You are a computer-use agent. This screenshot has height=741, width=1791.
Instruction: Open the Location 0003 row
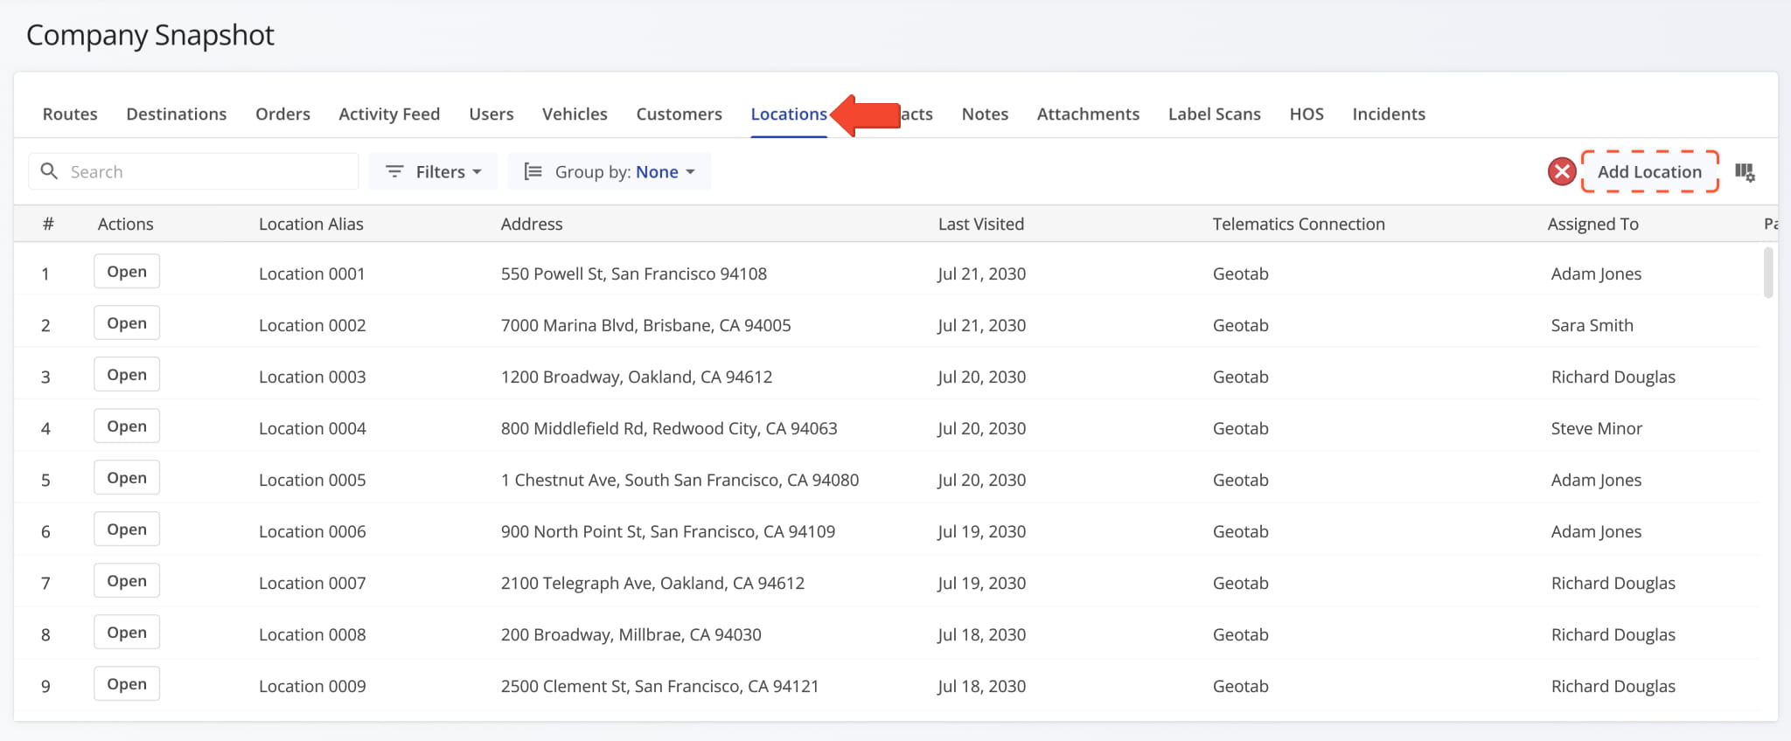pyautogui.click(x=127, y=375)
